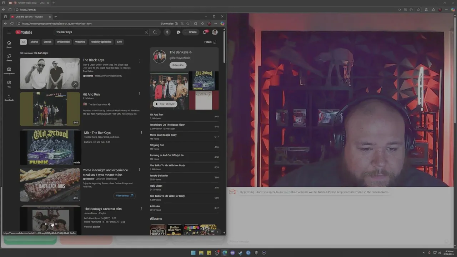Subscribe to The Bar-Kays channel
This screenshot has height=257, width=457.
tap(178, 65)
